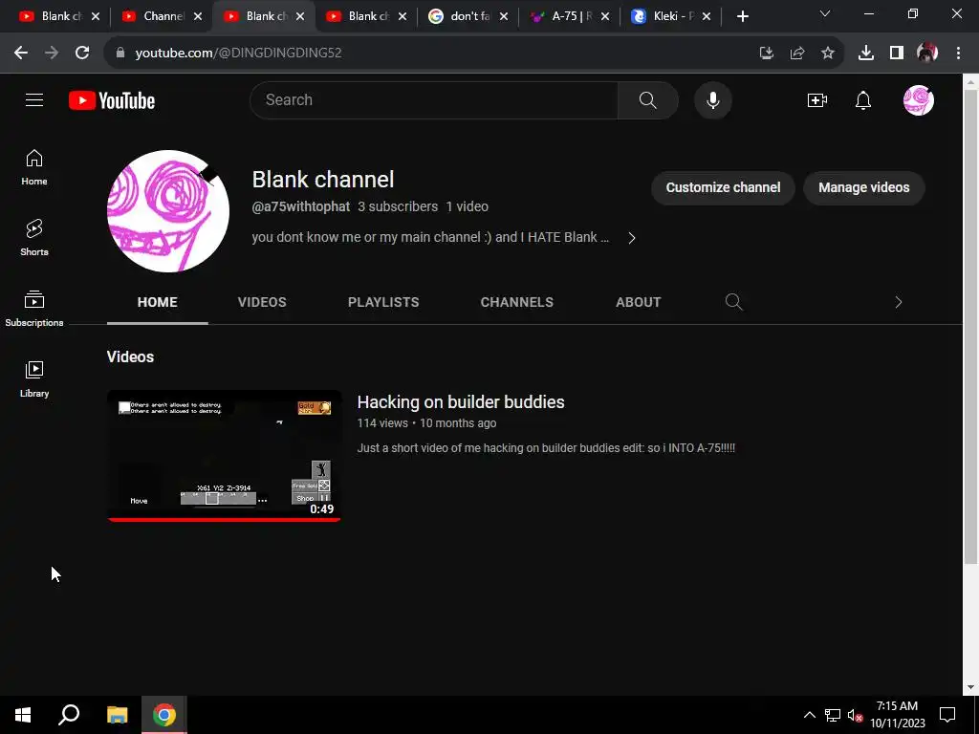Click the browser address bar URL
The height and width of the screenshot is (734, 979).
pyautogui.click(x=238, y=53)
